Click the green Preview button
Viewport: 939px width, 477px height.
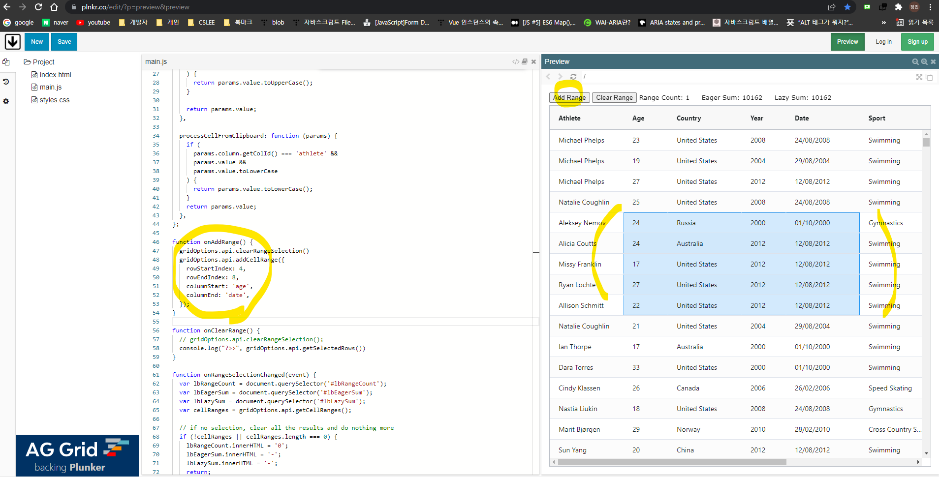847,42
